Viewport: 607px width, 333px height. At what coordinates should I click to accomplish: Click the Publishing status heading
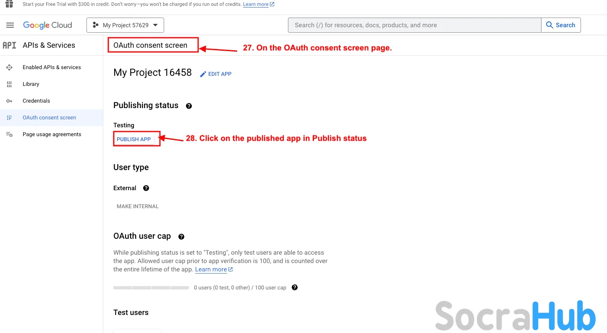coord(146,106)
